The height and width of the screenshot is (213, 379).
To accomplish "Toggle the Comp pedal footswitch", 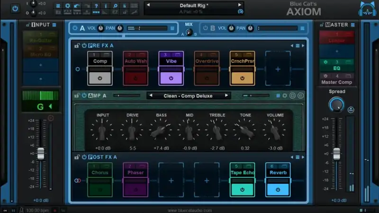I will tap(100, 78).
